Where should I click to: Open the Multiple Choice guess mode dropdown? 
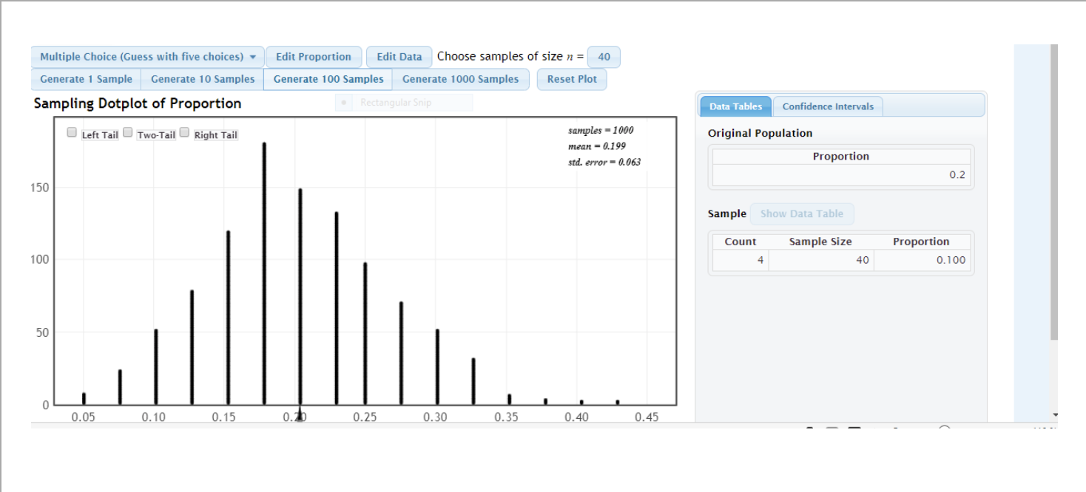pos(146,56)
